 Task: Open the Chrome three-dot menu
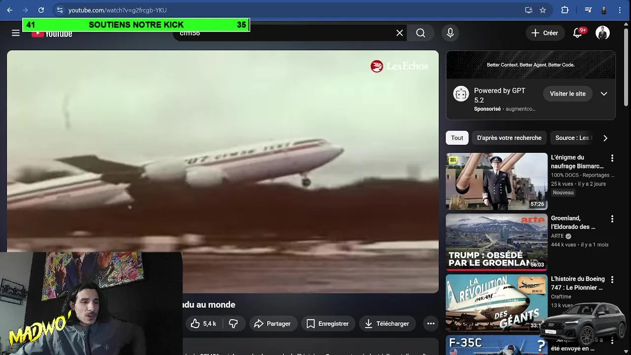[620, 10]
